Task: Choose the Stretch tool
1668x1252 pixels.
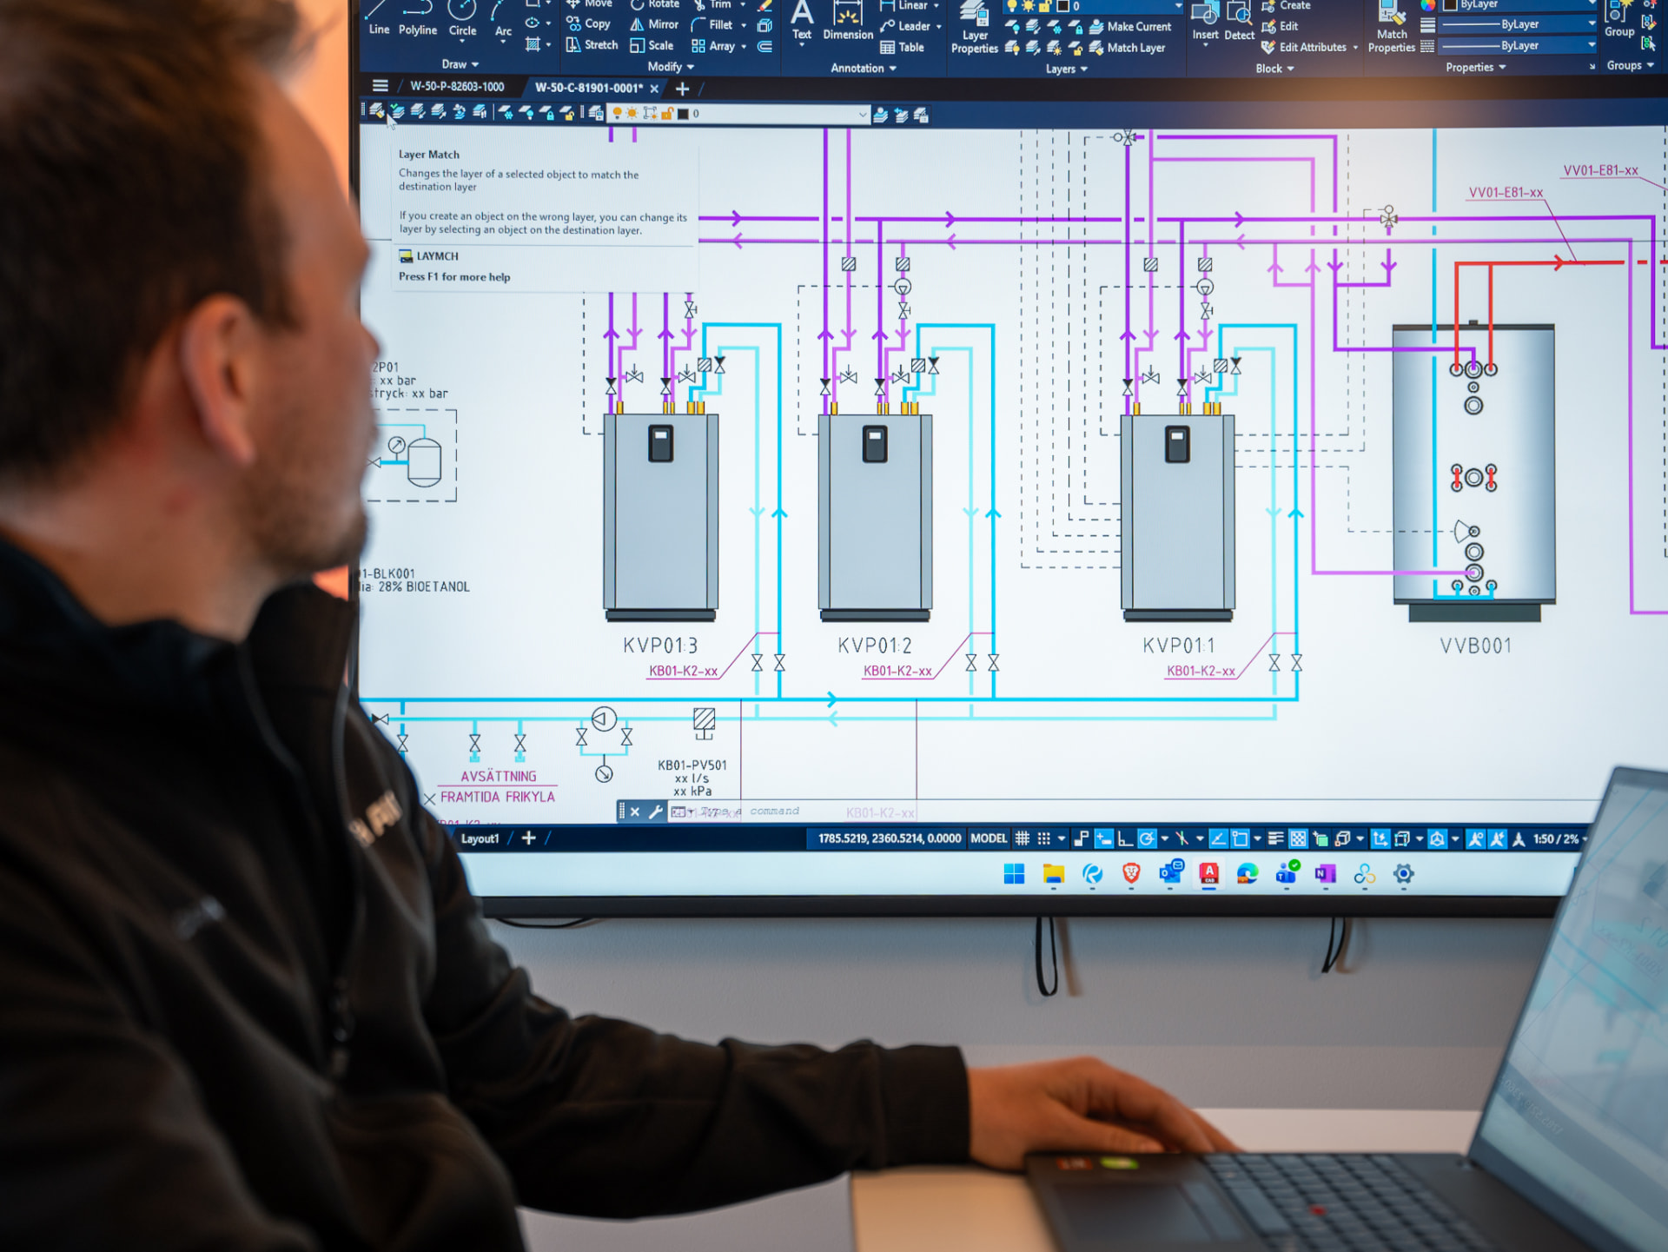Action: tap(592, 45)
